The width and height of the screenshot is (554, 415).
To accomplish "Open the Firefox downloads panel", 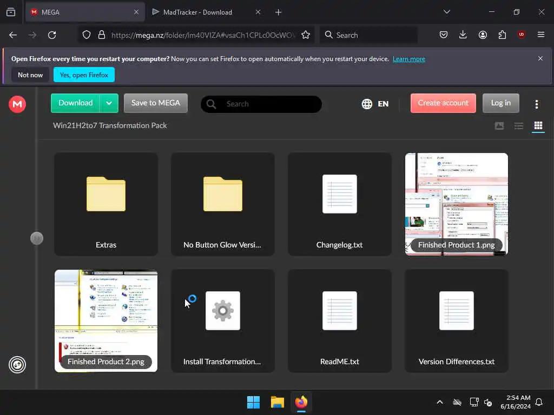I will [463, 35].
